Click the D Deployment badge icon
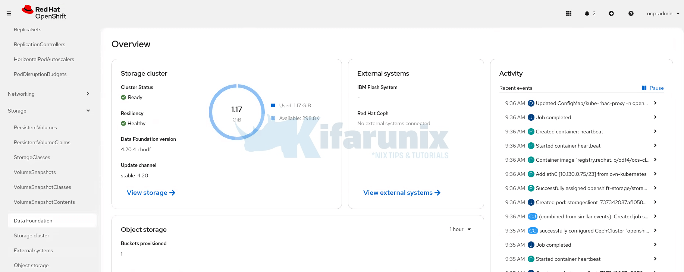This screenshot has height=272, width=684. click(531, 103)
